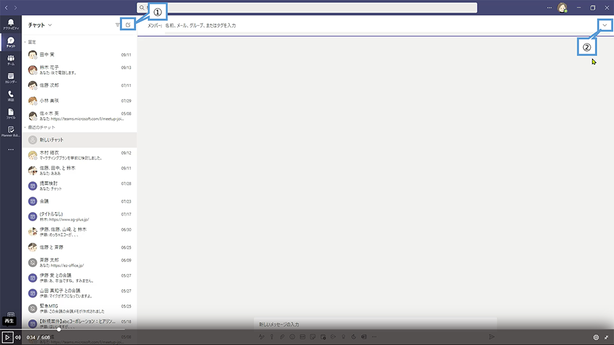The height and width of the screenshot is (345, 614).
Task: Open the 提案検討 meeting chat
Action: pyautogui.click(x=79, y=186)
